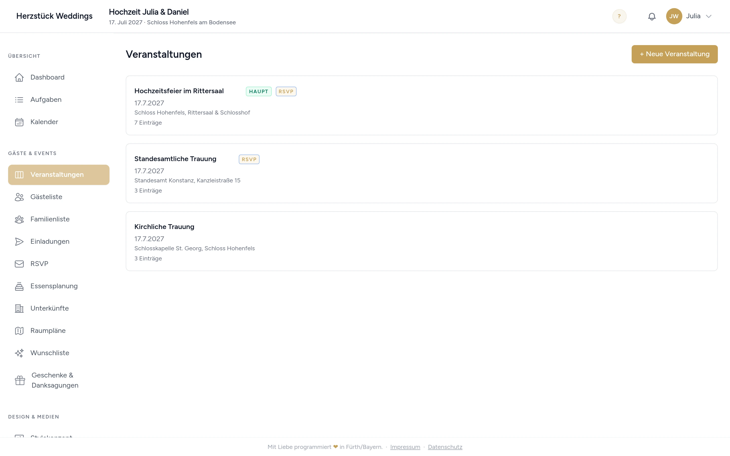Click the Familienliste group icon
This screenshot has width=730, height=456.
coord(19,219)
